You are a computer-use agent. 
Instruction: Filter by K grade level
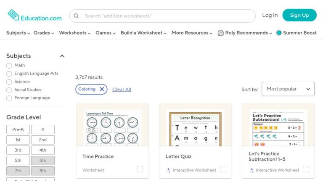pyautogui.click(x=43, y=129)
